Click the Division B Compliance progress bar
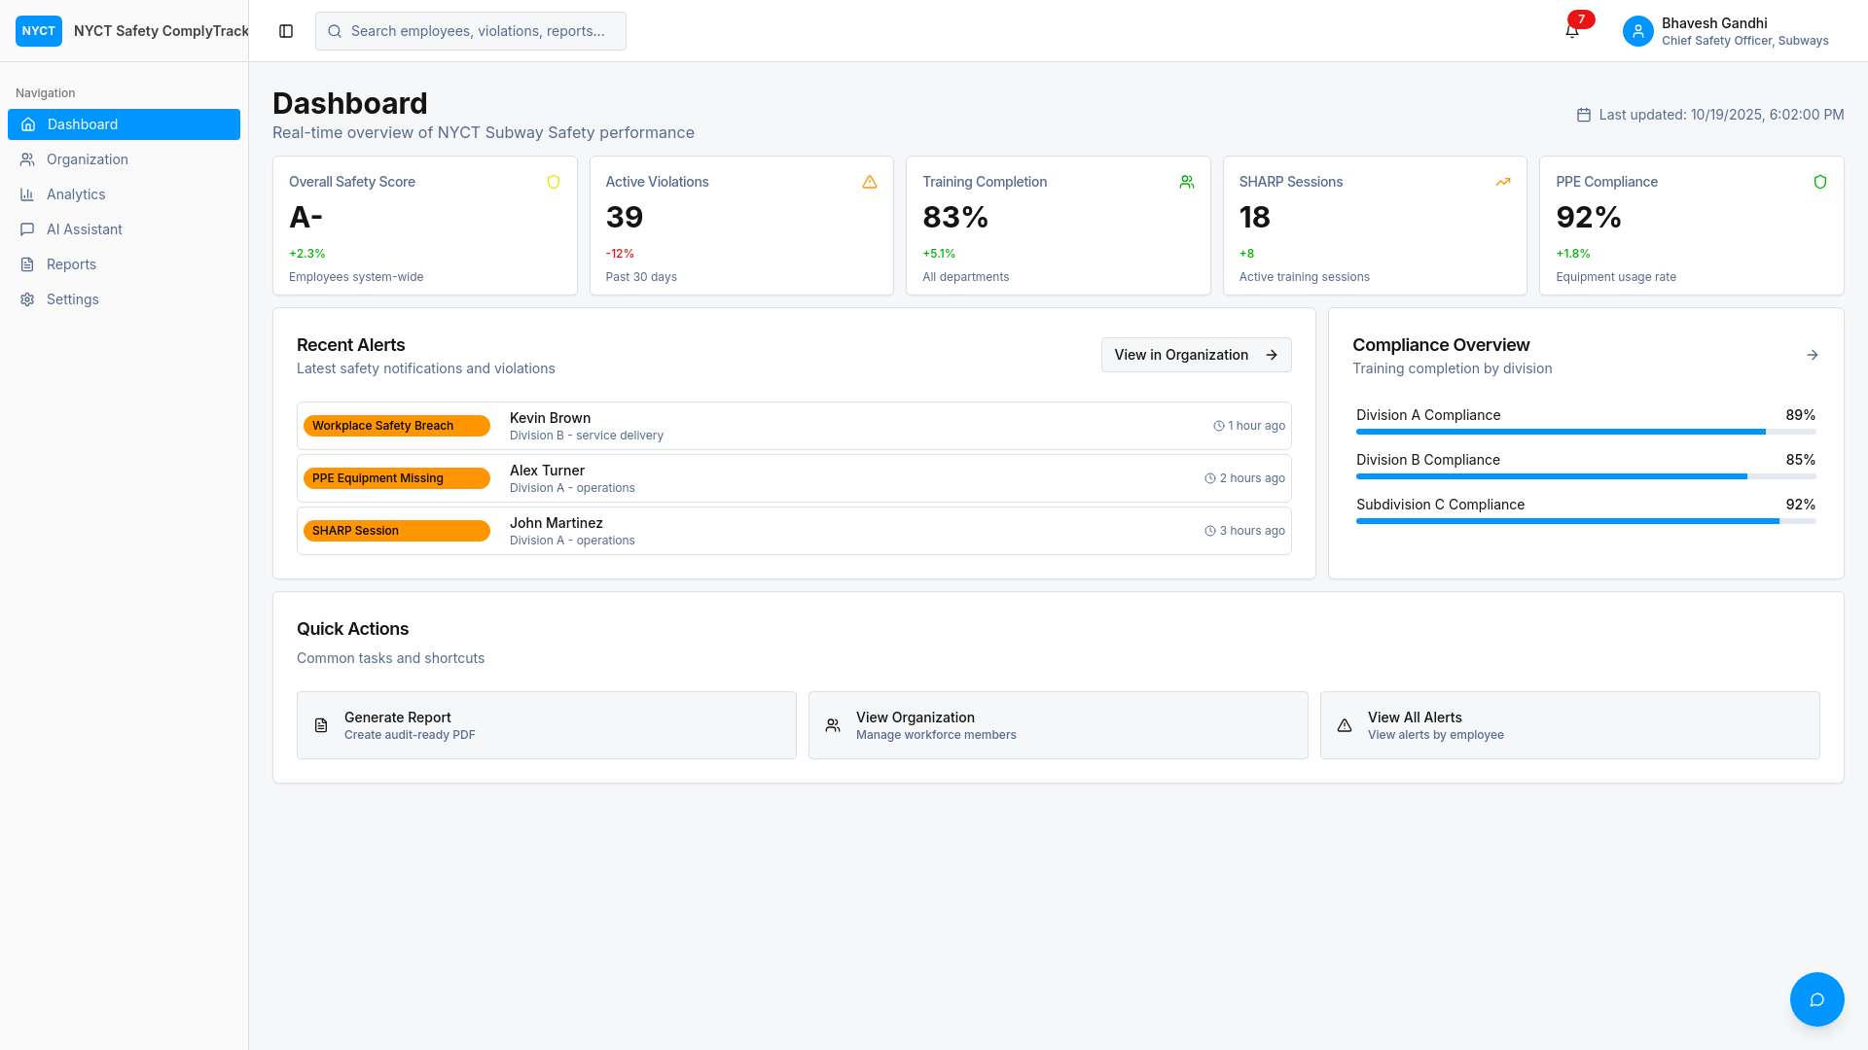The image size is (1868, 1050). pyautogui.click(x=1586, y=476)
